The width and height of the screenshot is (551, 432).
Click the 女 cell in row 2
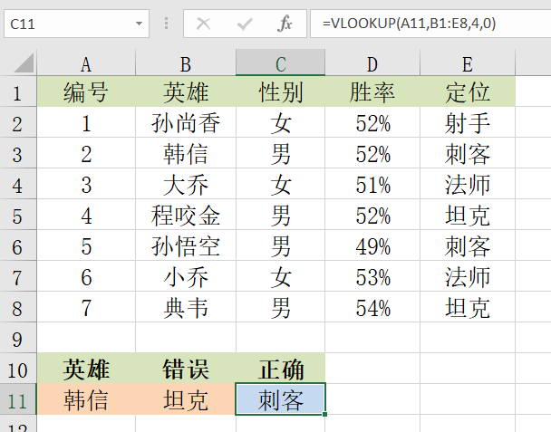tap(280, 122)
